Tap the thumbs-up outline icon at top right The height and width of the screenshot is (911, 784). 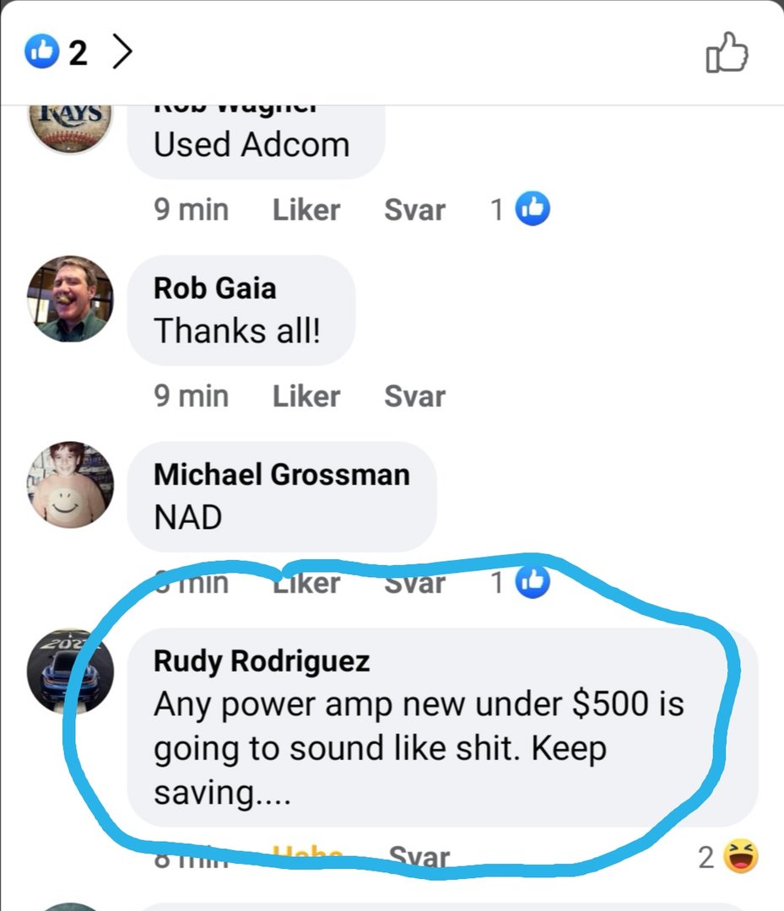pos(727,52)
